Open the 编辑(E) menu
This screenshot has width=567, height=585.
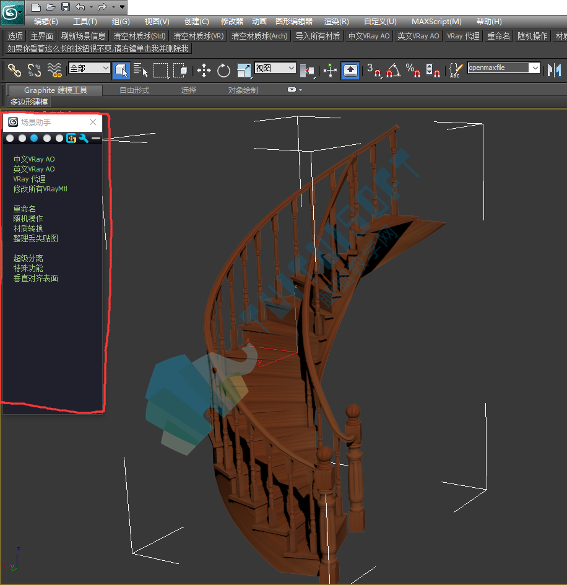(46, 22)
